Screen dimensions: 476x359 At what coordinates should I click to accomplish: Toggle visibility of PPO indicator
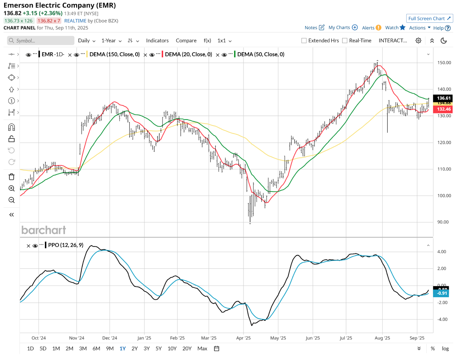35,246
